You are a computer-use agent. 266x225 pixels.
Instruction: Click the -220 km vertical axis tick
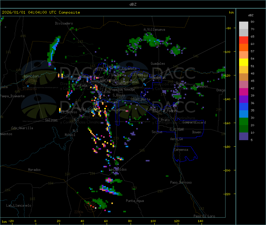tap(227, 194)
